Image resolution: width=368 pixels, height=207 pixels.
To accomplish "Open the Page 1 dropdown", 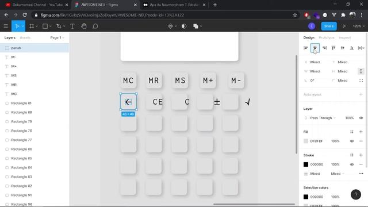I will [57, 37].
